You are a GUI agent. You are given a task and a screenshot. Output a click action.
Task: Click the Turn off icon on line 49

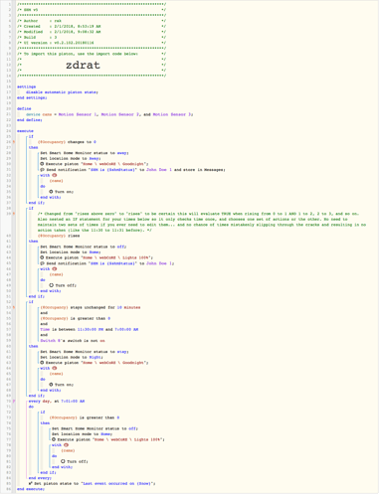pyautogui.click(x=51, y=285)
